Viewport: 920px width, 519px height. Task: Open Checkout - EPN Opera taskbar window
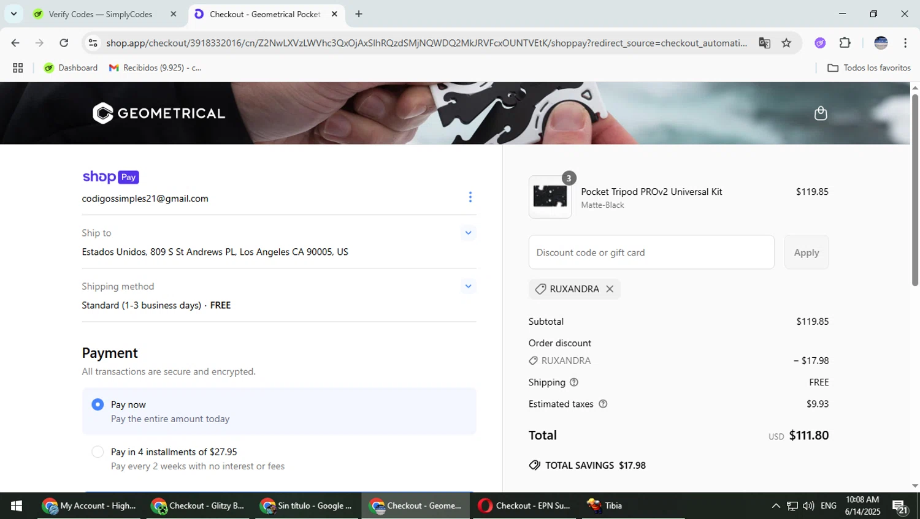(x=524, y=506)
